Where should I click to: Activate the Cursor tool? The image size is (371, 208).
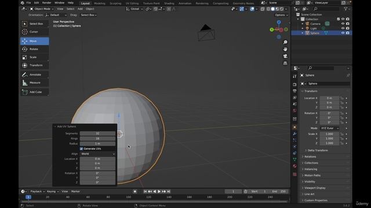[35, 32]
